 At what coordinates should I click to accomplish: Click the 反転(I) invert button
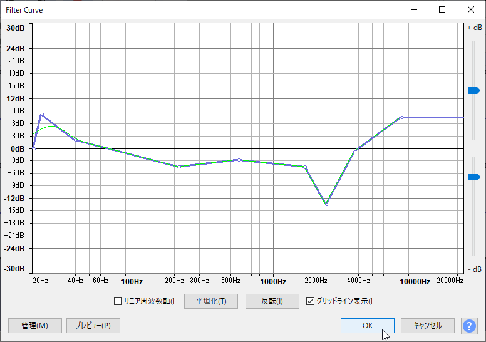tap(272, 301)
